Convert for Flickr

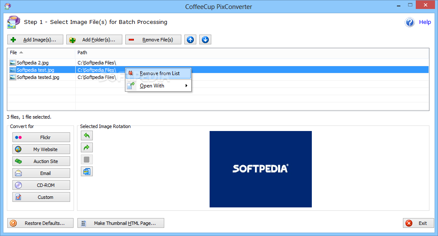pos(41,137)
